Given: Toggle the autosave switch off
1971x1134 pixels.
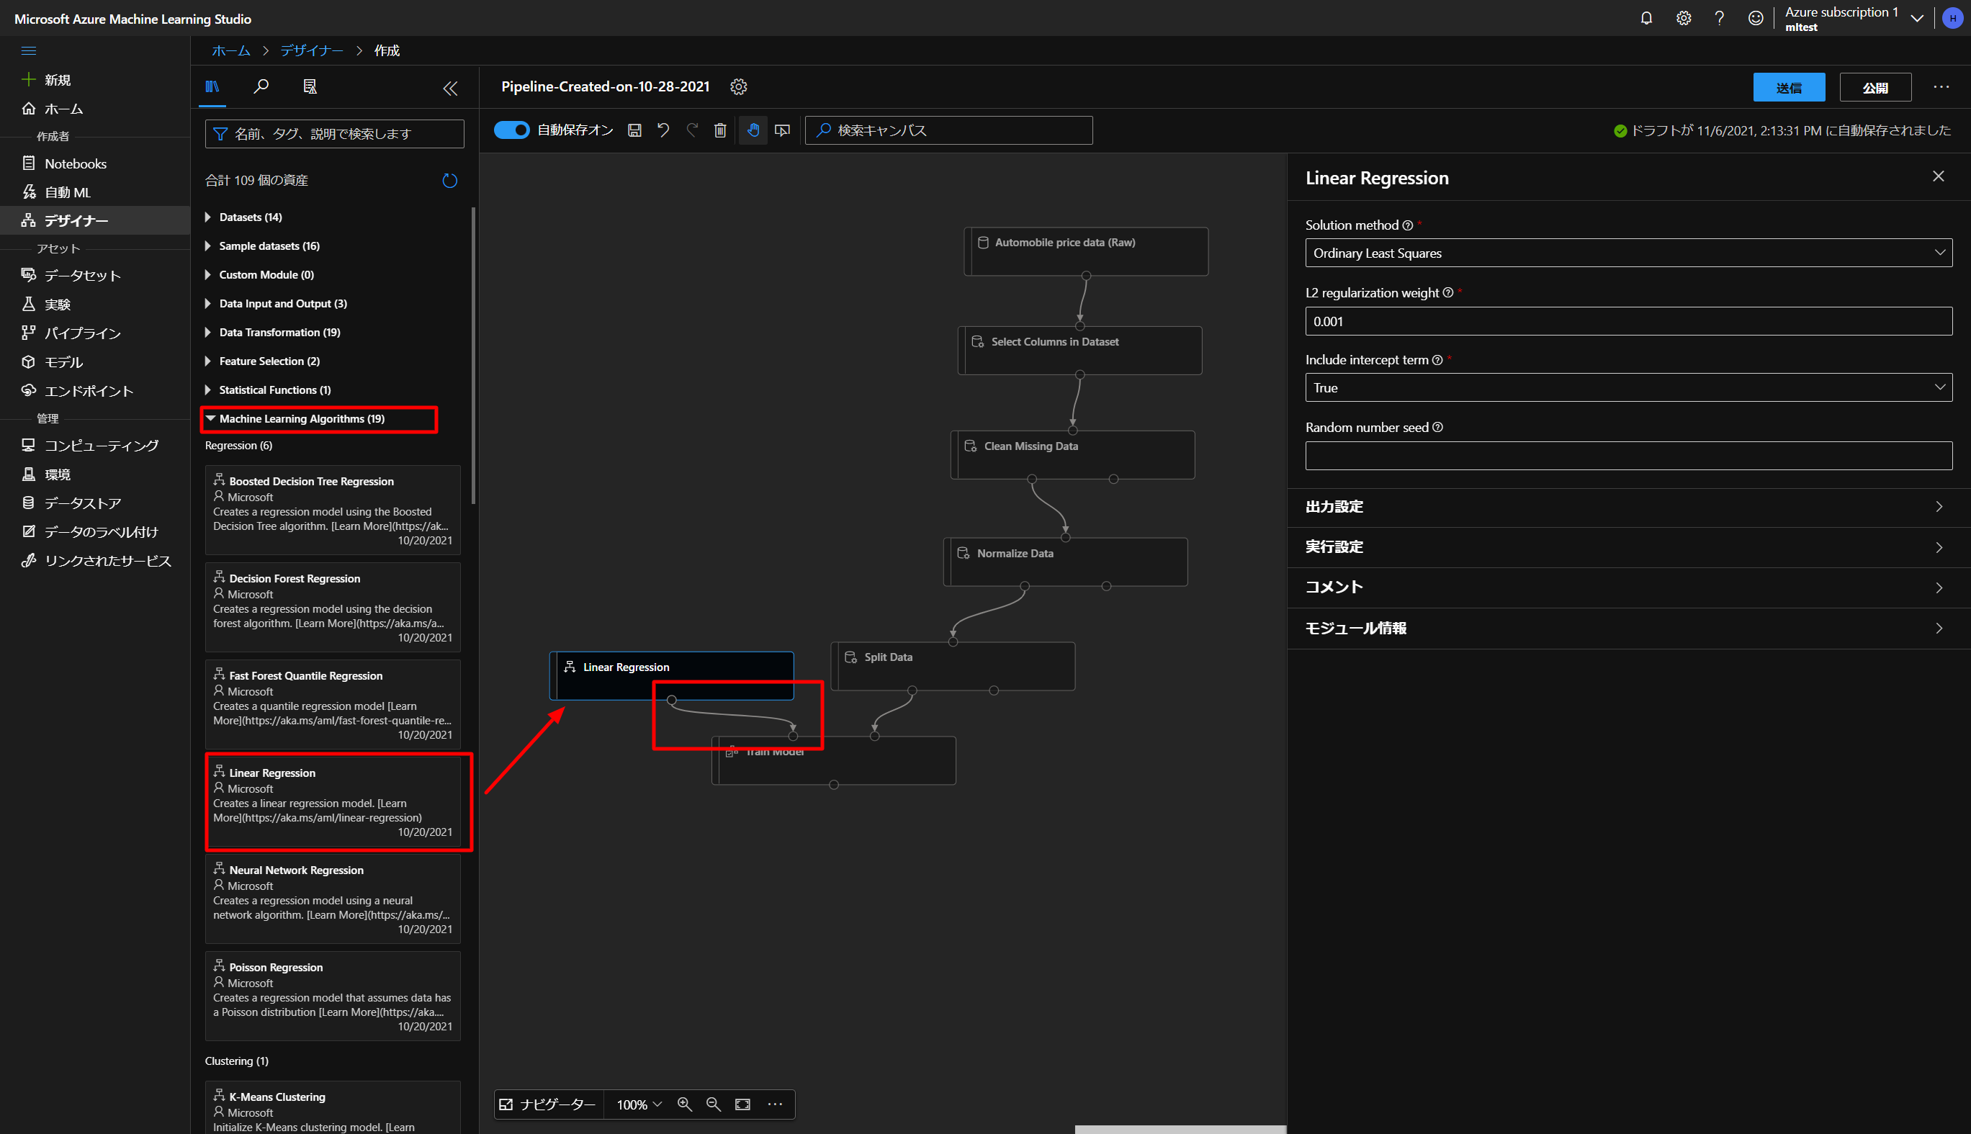Looking at the screenshot, I should tap(511, 130).
